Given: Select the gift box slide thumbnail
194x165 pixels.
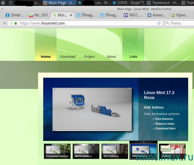Looking at the screenshot, I should (x=172, y=151).
